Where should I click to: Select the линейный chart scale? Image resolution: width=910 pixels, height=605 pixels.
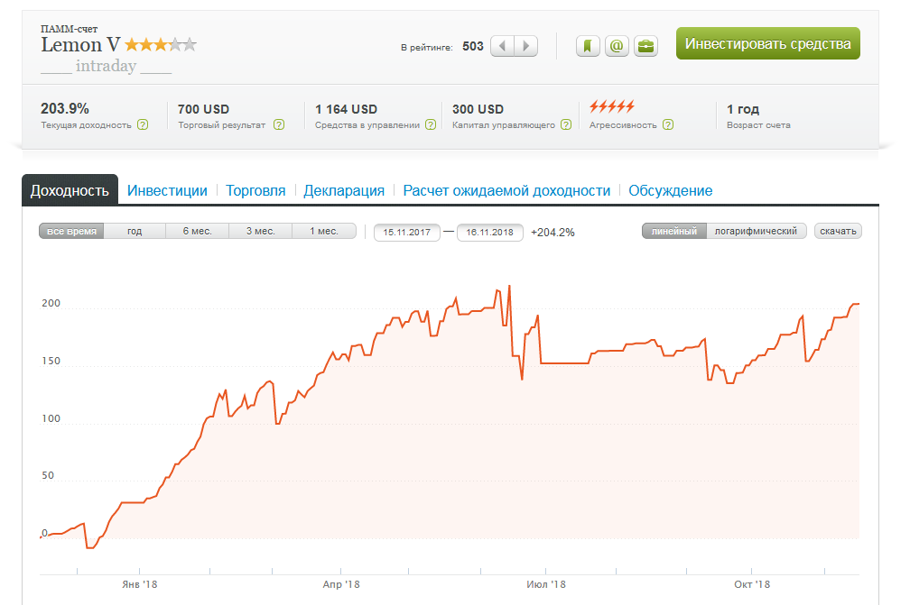673,231
